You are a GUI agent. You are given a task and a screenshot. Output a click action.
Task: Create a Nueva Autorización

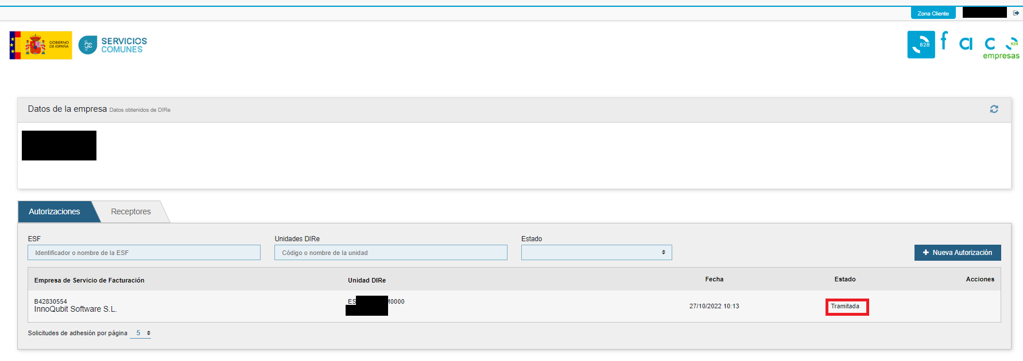[x=957, y=253]
